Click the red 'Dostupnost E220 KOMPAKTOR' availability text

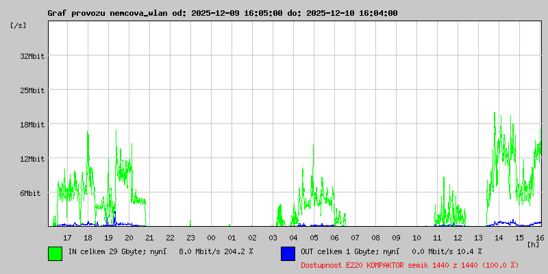tap(410, 265)
